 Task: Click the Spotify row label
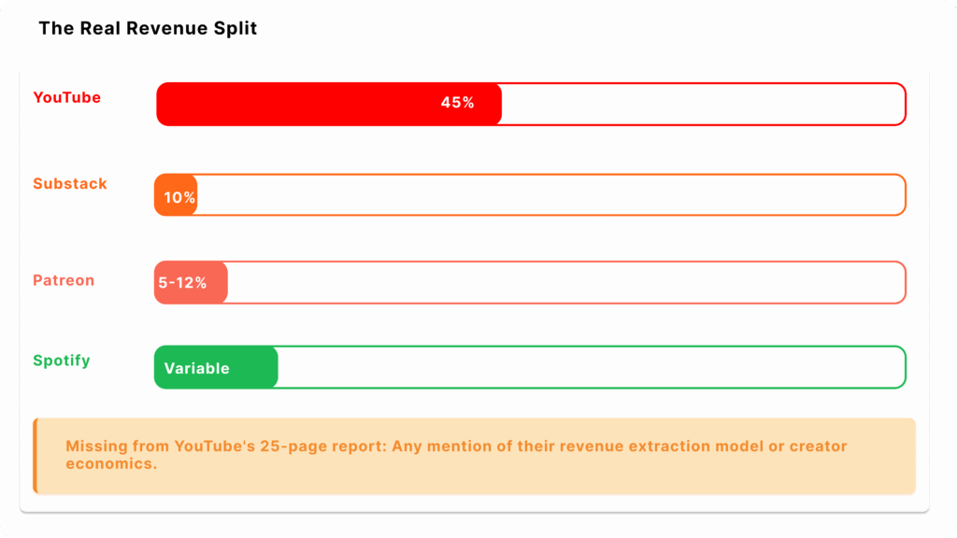[x=62, y=361]
